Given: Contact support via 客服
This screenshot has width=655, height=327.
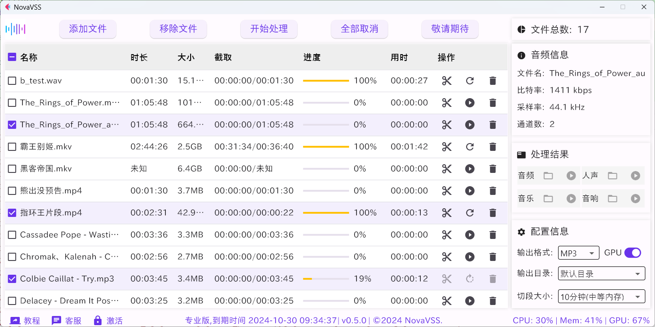Looking at the screenshot, I should coord(67,320).
